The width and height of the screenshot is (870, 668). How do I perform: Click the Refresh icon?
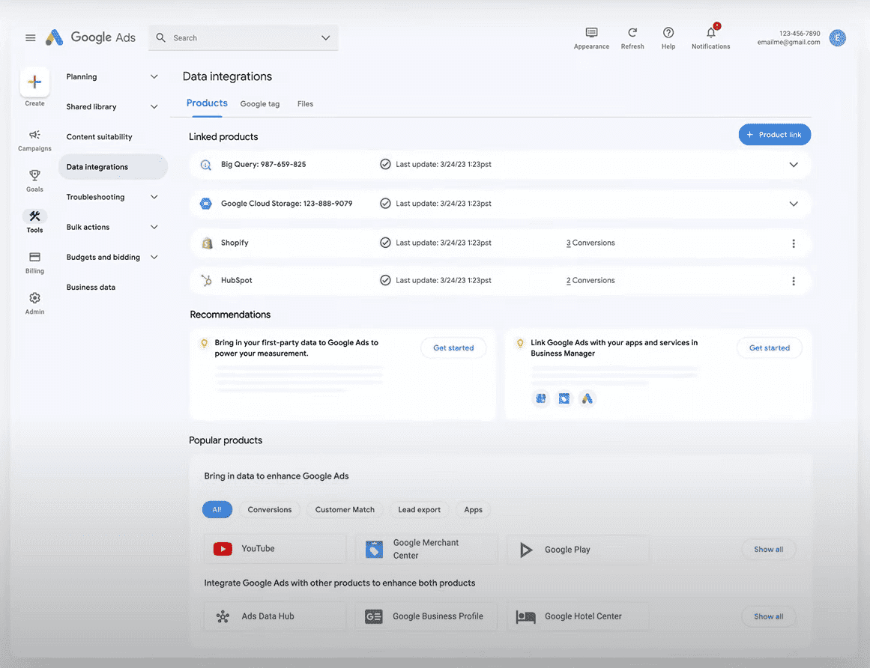632,33
